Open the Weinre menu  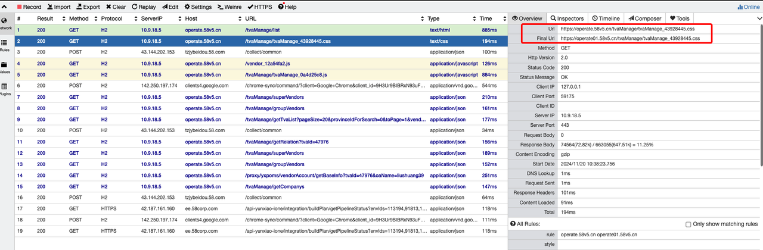click(230, 7)
